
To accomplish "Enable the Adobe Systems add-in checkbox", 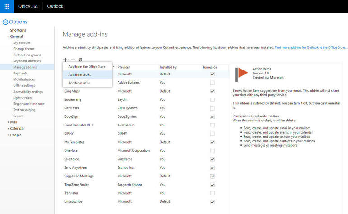I will 212,83.
